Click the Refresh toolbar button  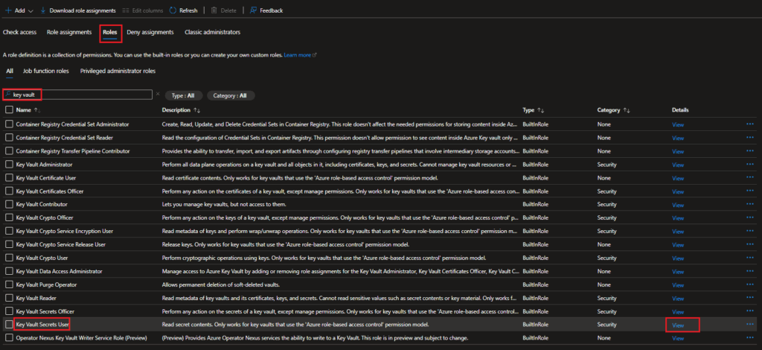(x=183, y=10)
